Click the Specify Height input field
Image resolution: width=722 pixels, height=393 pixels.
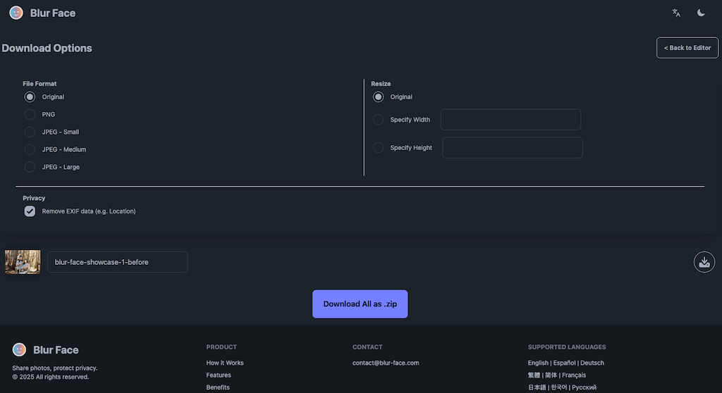point(512,148)
